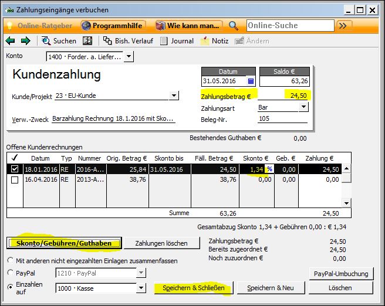
Task: Go back with the green left arrow
Action: pyautogui.click(x=10, y=40)
